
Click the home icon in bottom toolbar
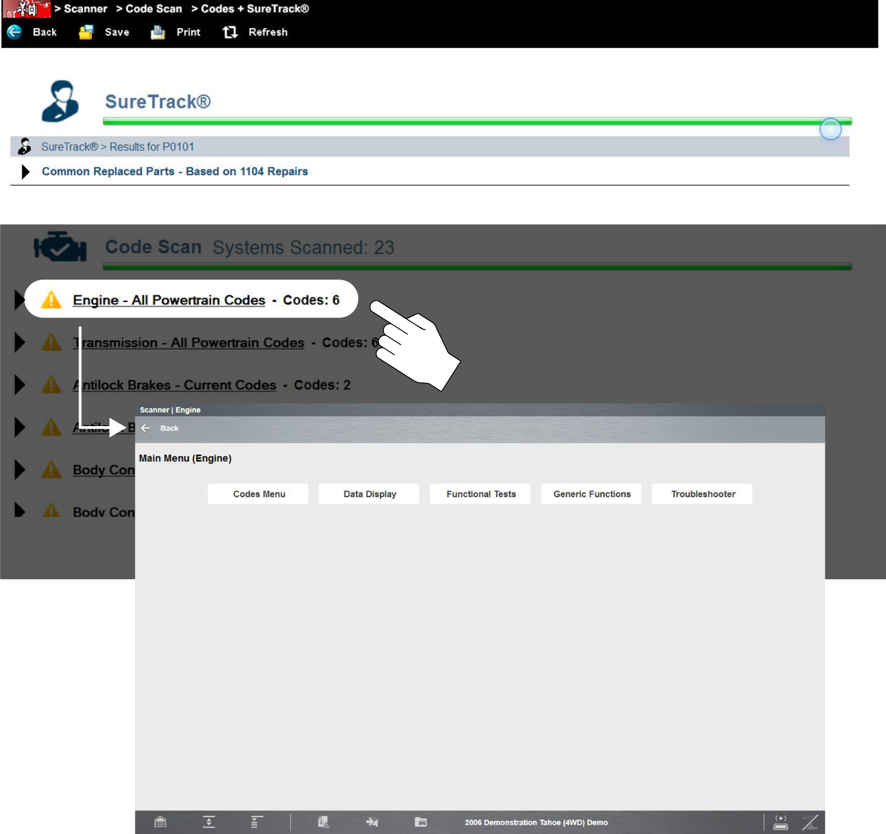[160, 822]
